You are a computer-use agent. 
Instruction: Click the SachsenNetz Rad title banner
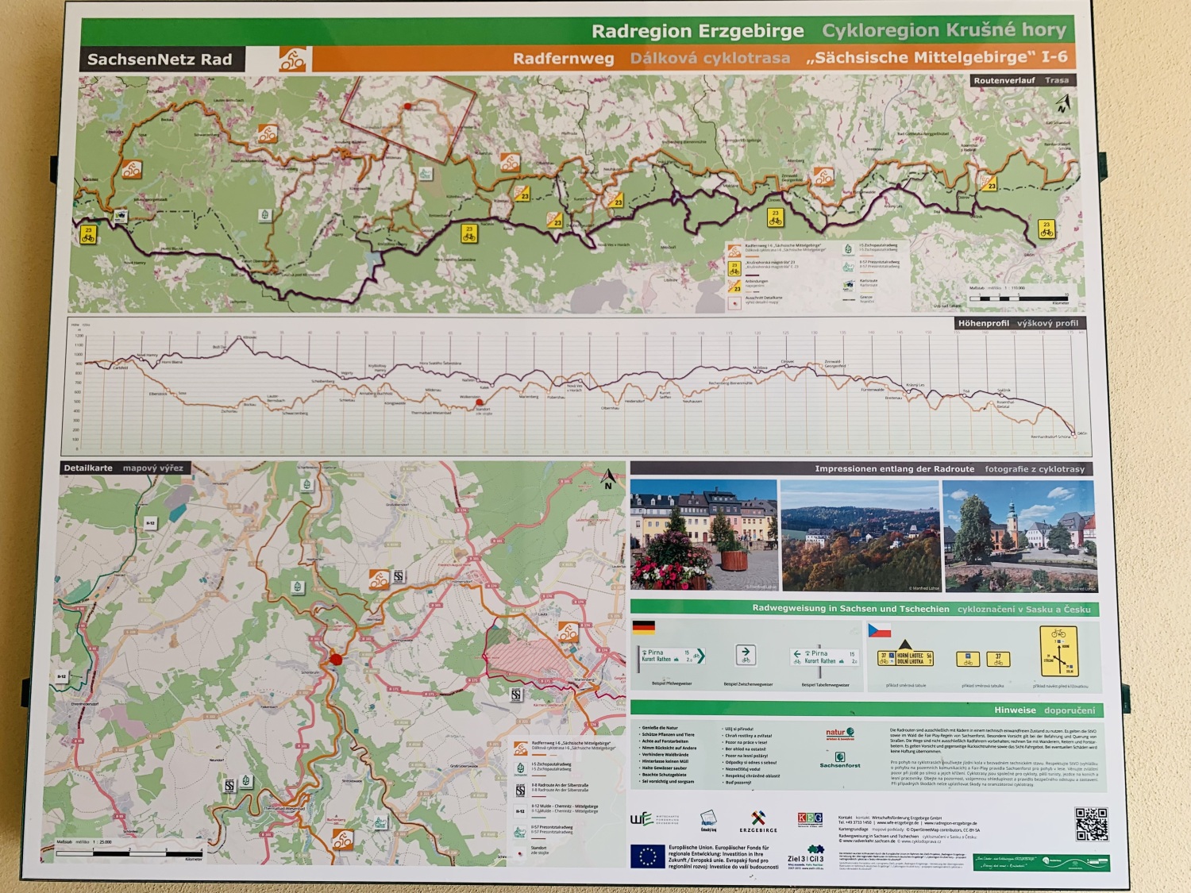point(160,60)
